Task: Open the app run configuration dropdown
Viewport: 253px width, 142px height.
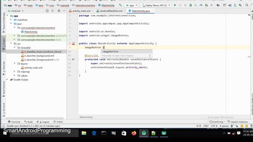Action: 132,5
